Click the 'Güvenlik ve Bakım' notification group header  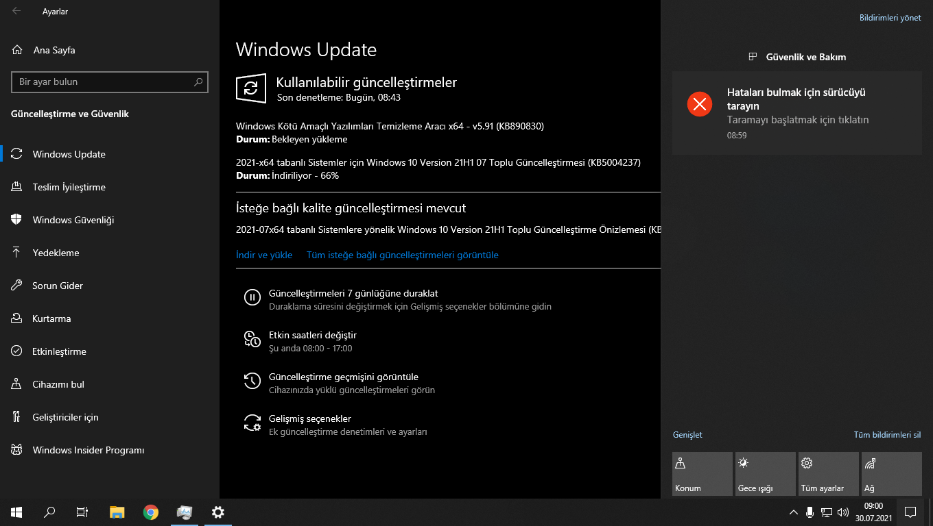point(797,57)
